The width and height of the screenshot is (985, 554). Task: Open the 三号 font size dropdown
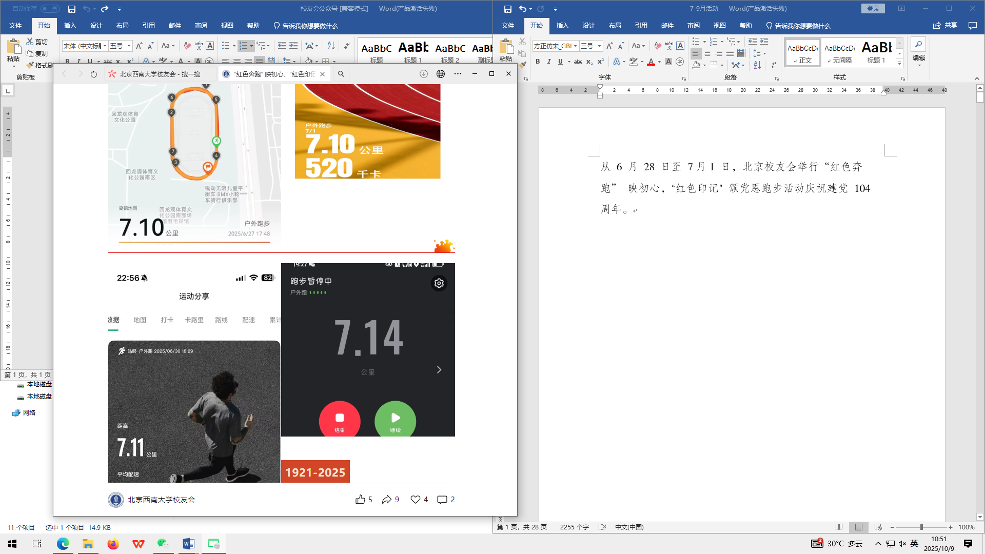click(x=599, y=46)
